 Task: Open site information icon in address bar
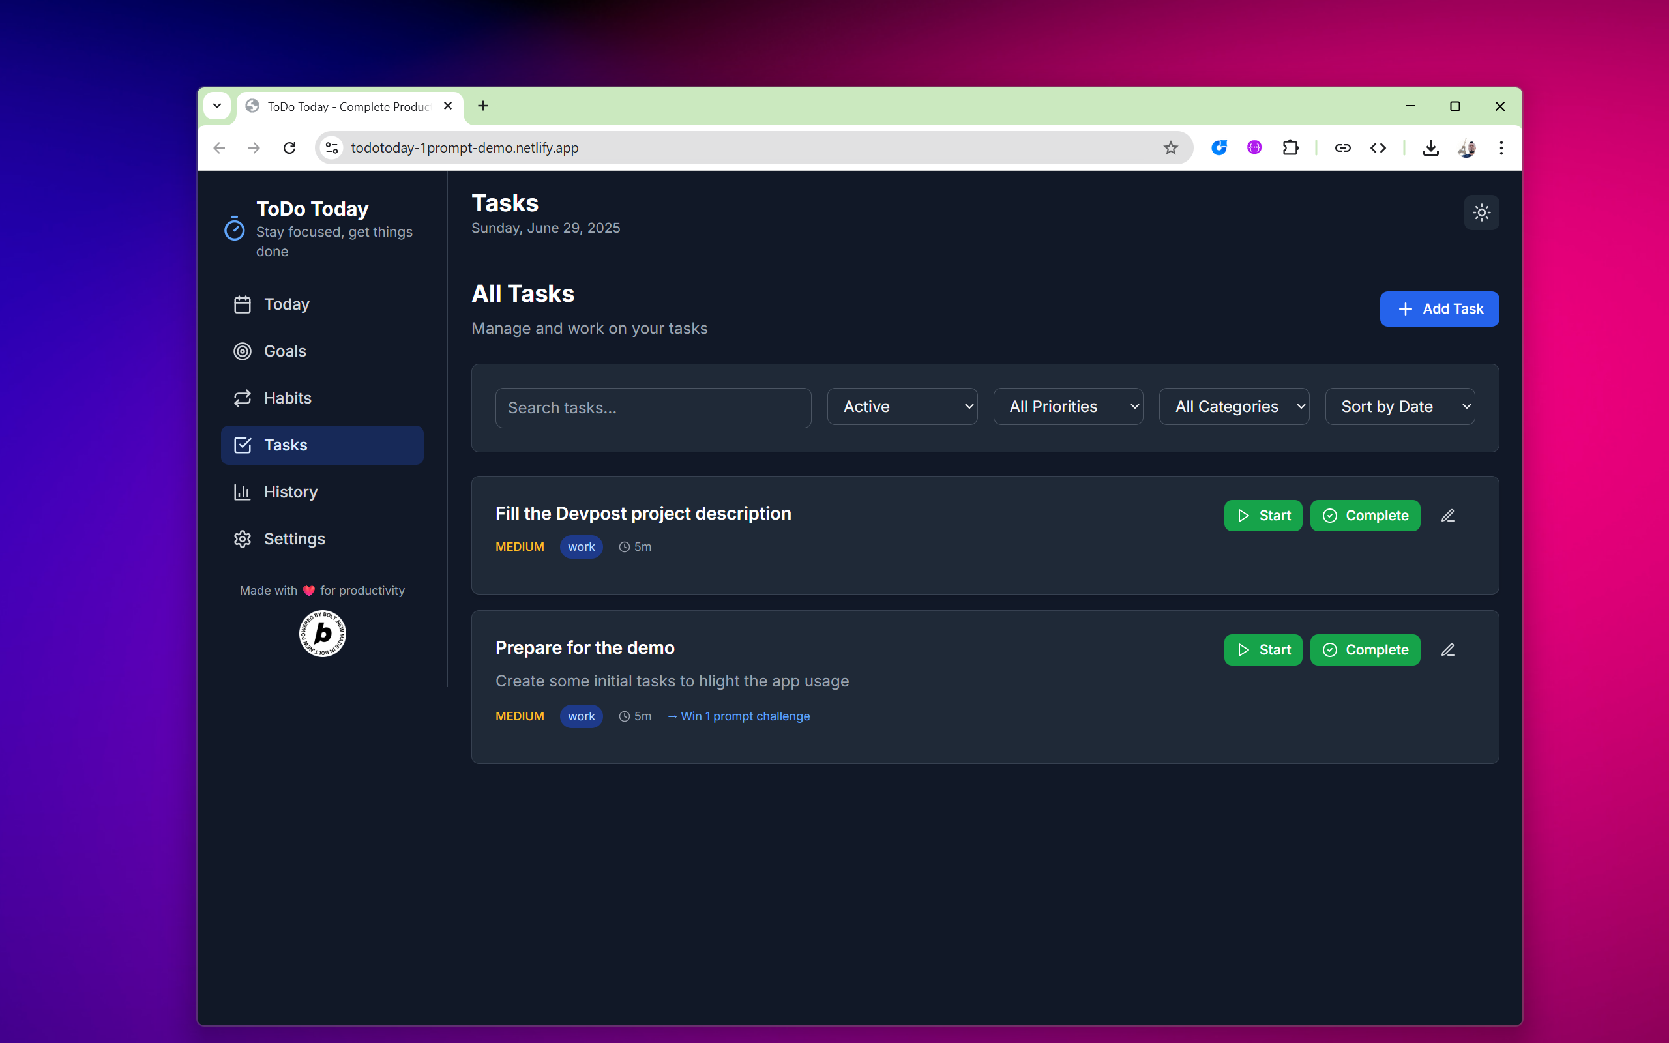(332, 147)
